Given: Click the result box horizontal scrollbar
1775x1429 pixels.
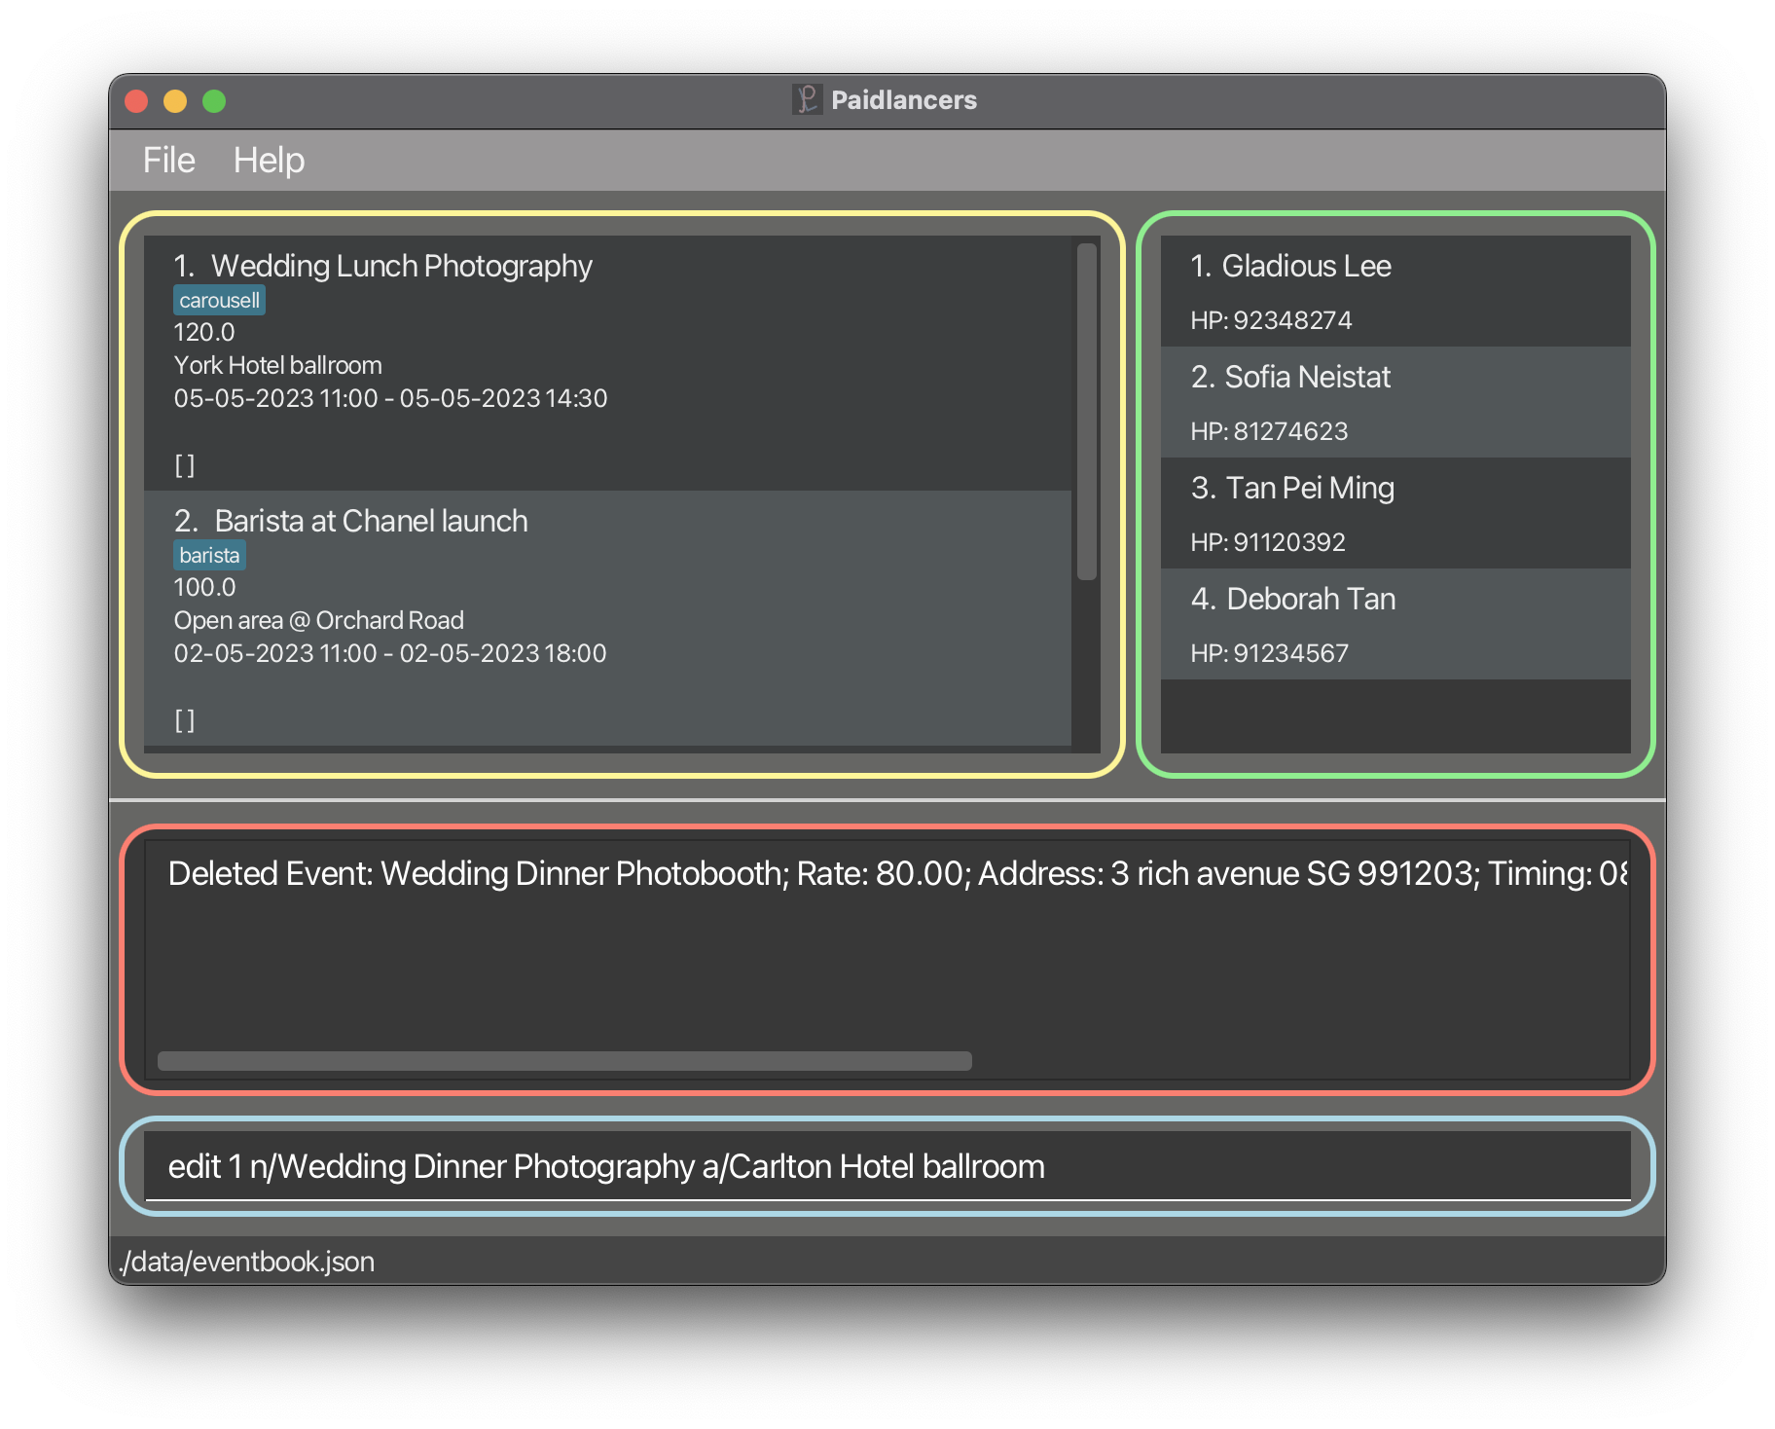Looking at the screenshot, I should pos(564,1061).
